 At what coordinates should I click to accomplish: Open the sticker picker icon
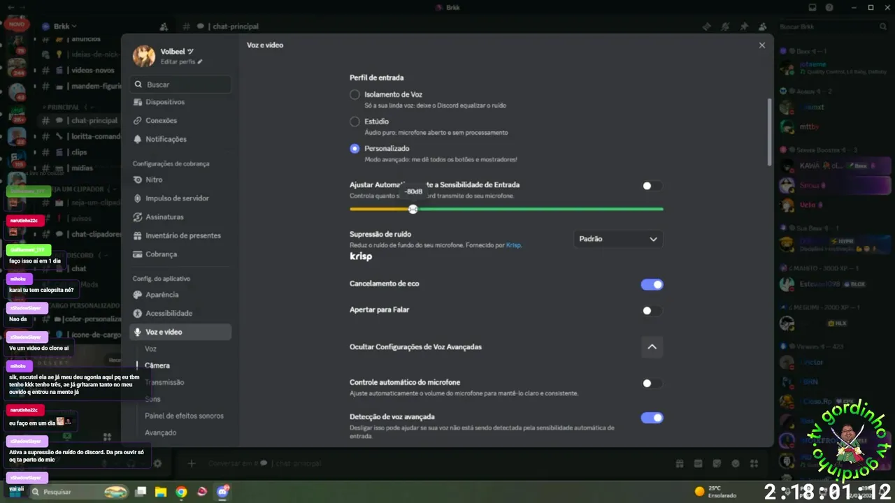[x=717, y=463]
